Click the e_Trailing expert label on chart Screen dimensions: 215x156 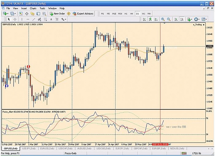click(197, 25)
